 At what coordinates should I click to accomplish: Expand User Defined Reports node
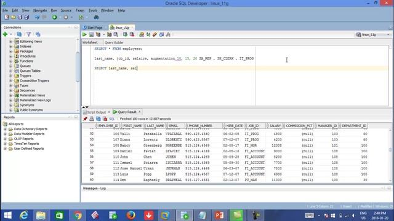pyautogui.click(x=5, y=149)
